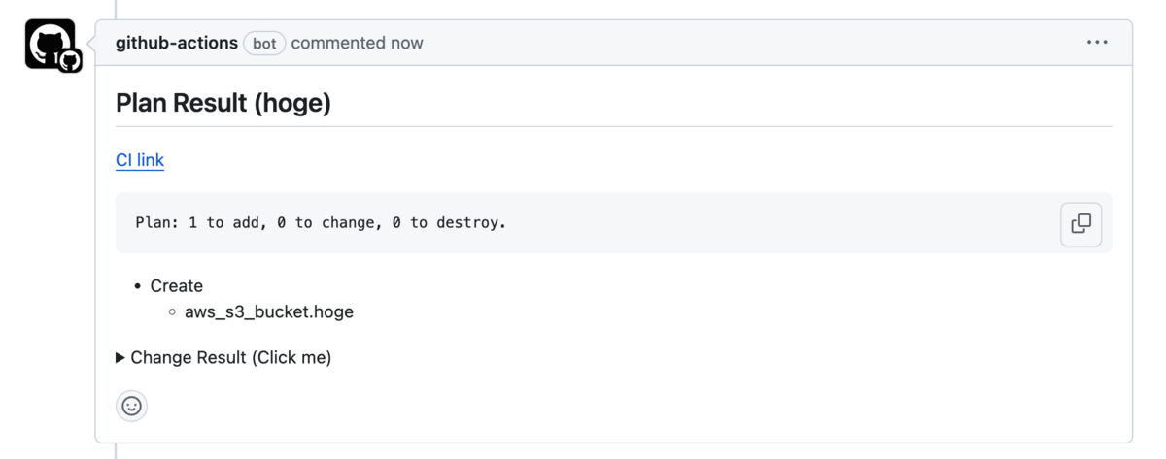Click the word "commented" in the header
This screenshot has width=1166, height=459.
point(330,43)
